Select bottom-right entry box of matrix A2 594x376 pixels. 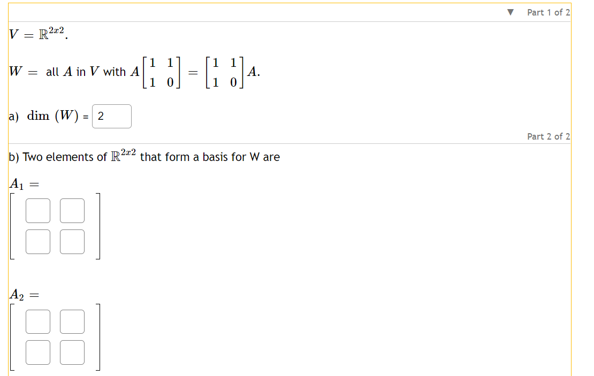coord(72,352)
